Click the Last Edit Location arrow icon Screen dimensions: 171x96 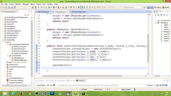(100, 7)
